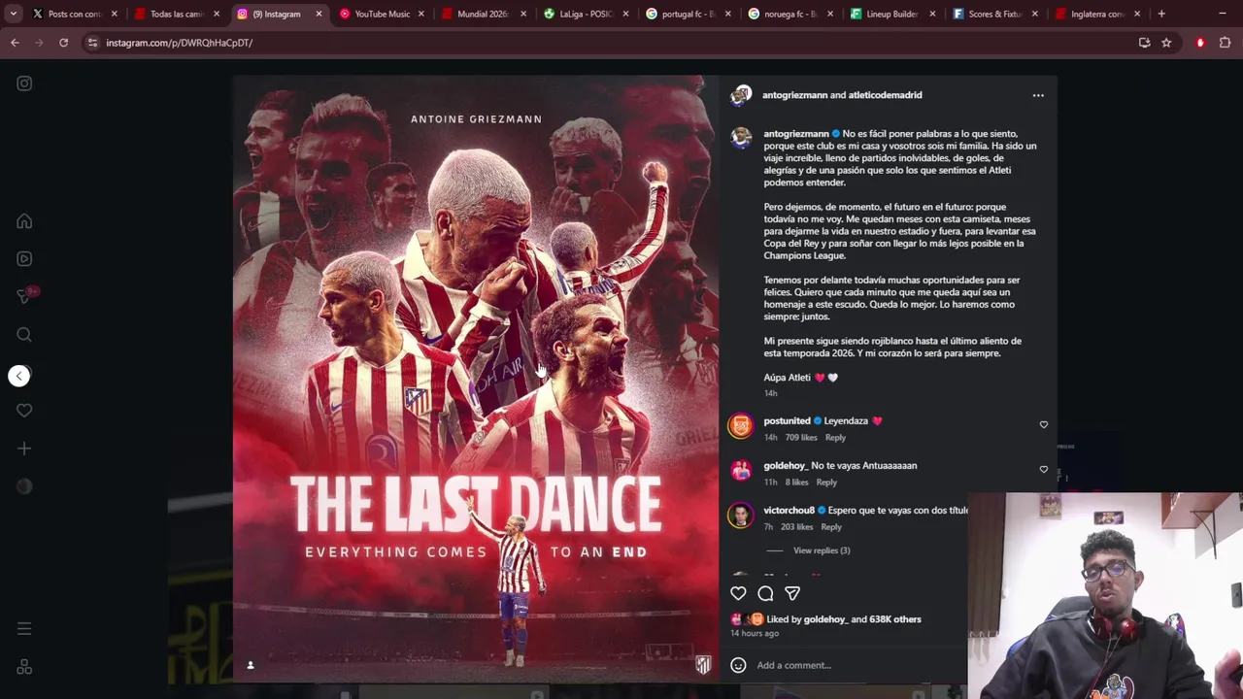Viewport: 1243px width, 699px height.
Task: Focus the Add a comment field
Action: (x=859, y=665)
